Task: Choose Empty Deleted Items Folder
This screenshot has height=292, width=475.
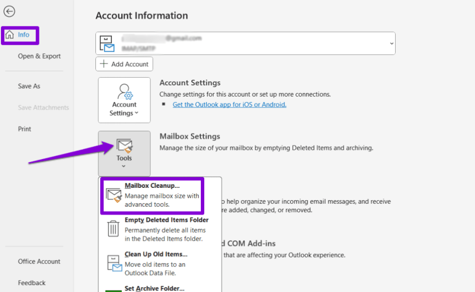Action: [160, 229]
